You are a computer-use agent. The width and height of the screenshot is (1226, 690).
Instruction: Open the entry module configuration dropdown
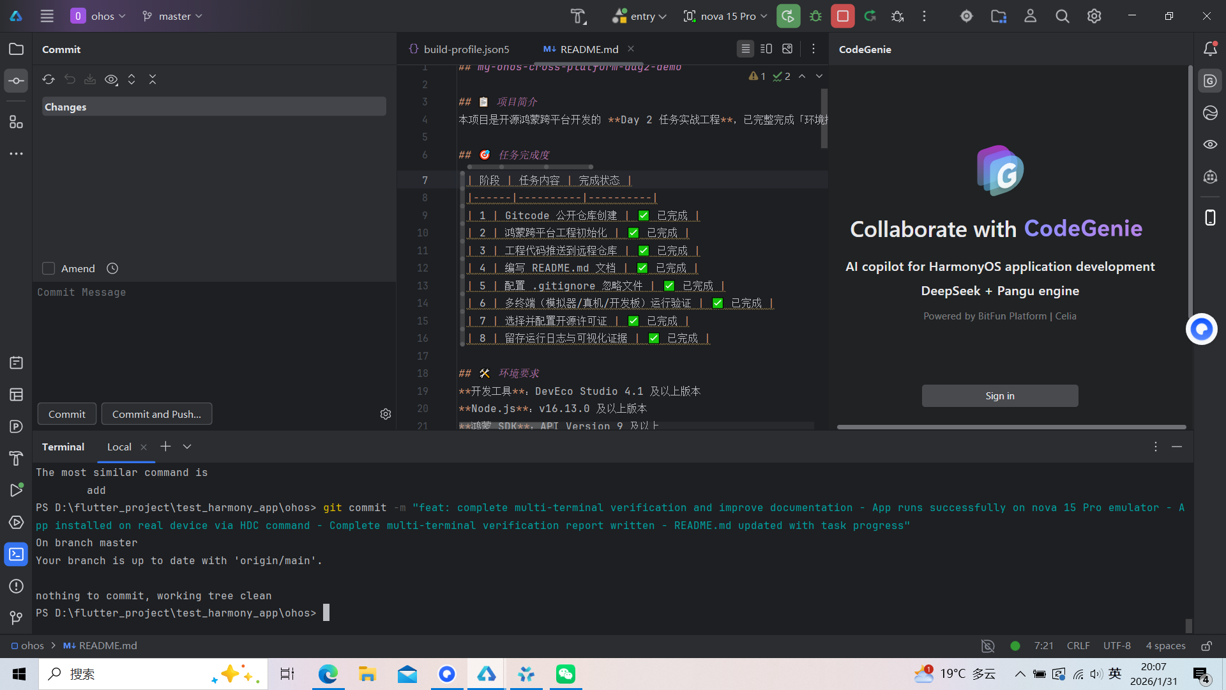coord(640,16)
